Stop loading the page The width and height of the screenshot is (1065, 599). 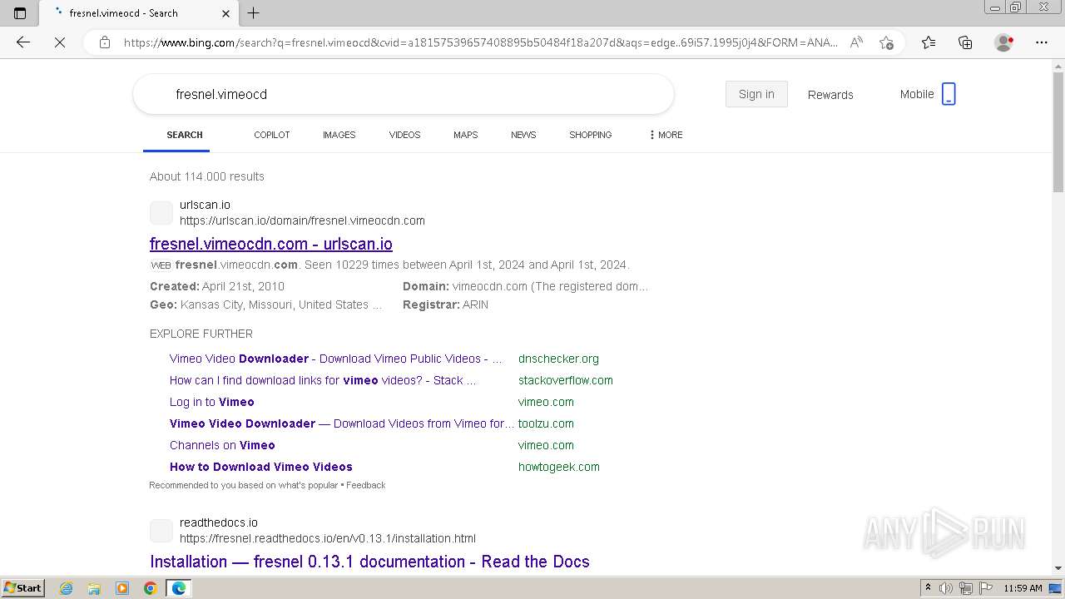pos(60,42)
